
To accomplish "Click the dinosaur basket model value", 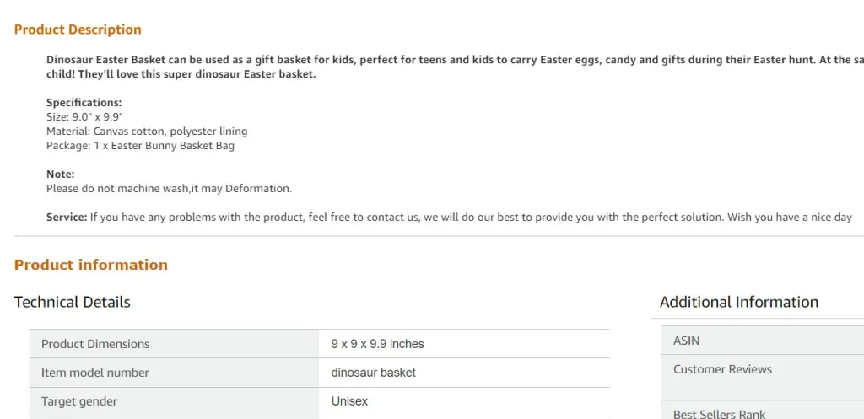I will [373, 373].
